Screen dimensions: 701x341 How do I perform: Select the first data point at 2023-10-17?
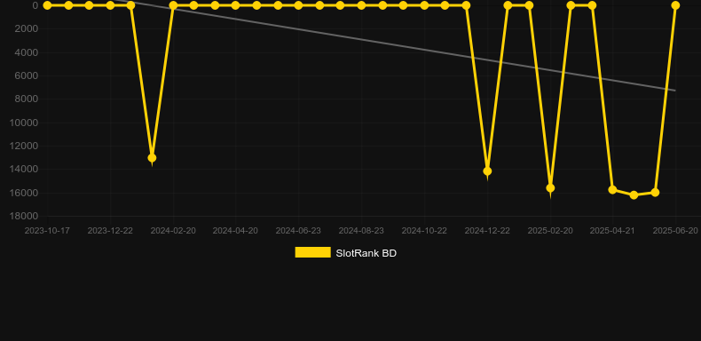tap(47, 5)
